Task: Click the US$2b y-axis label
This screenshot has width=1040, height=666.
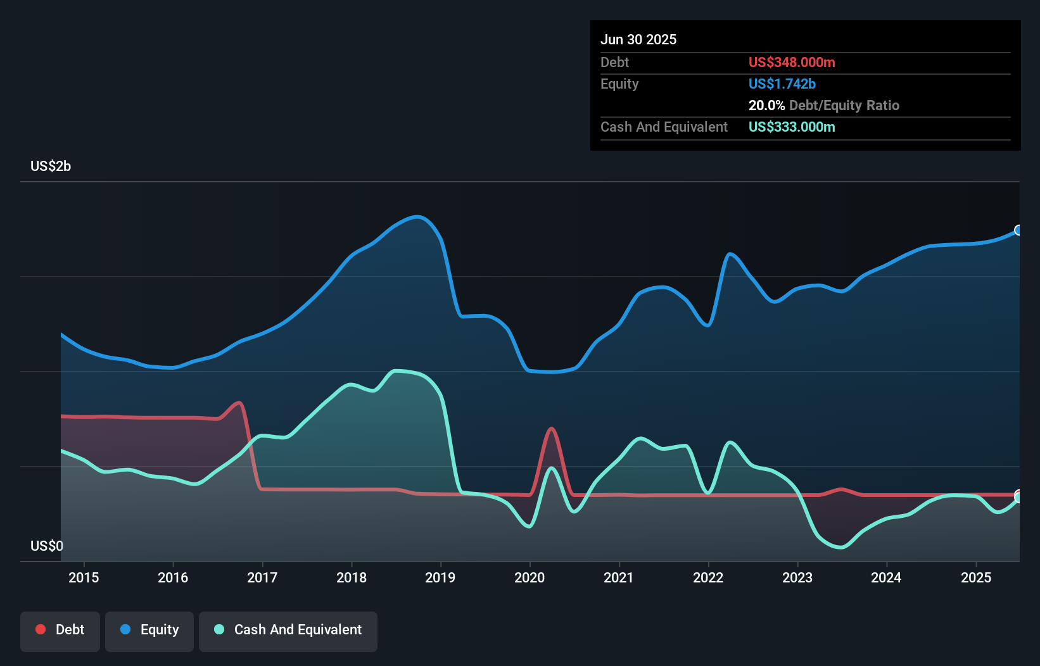Action: [51, 166]
